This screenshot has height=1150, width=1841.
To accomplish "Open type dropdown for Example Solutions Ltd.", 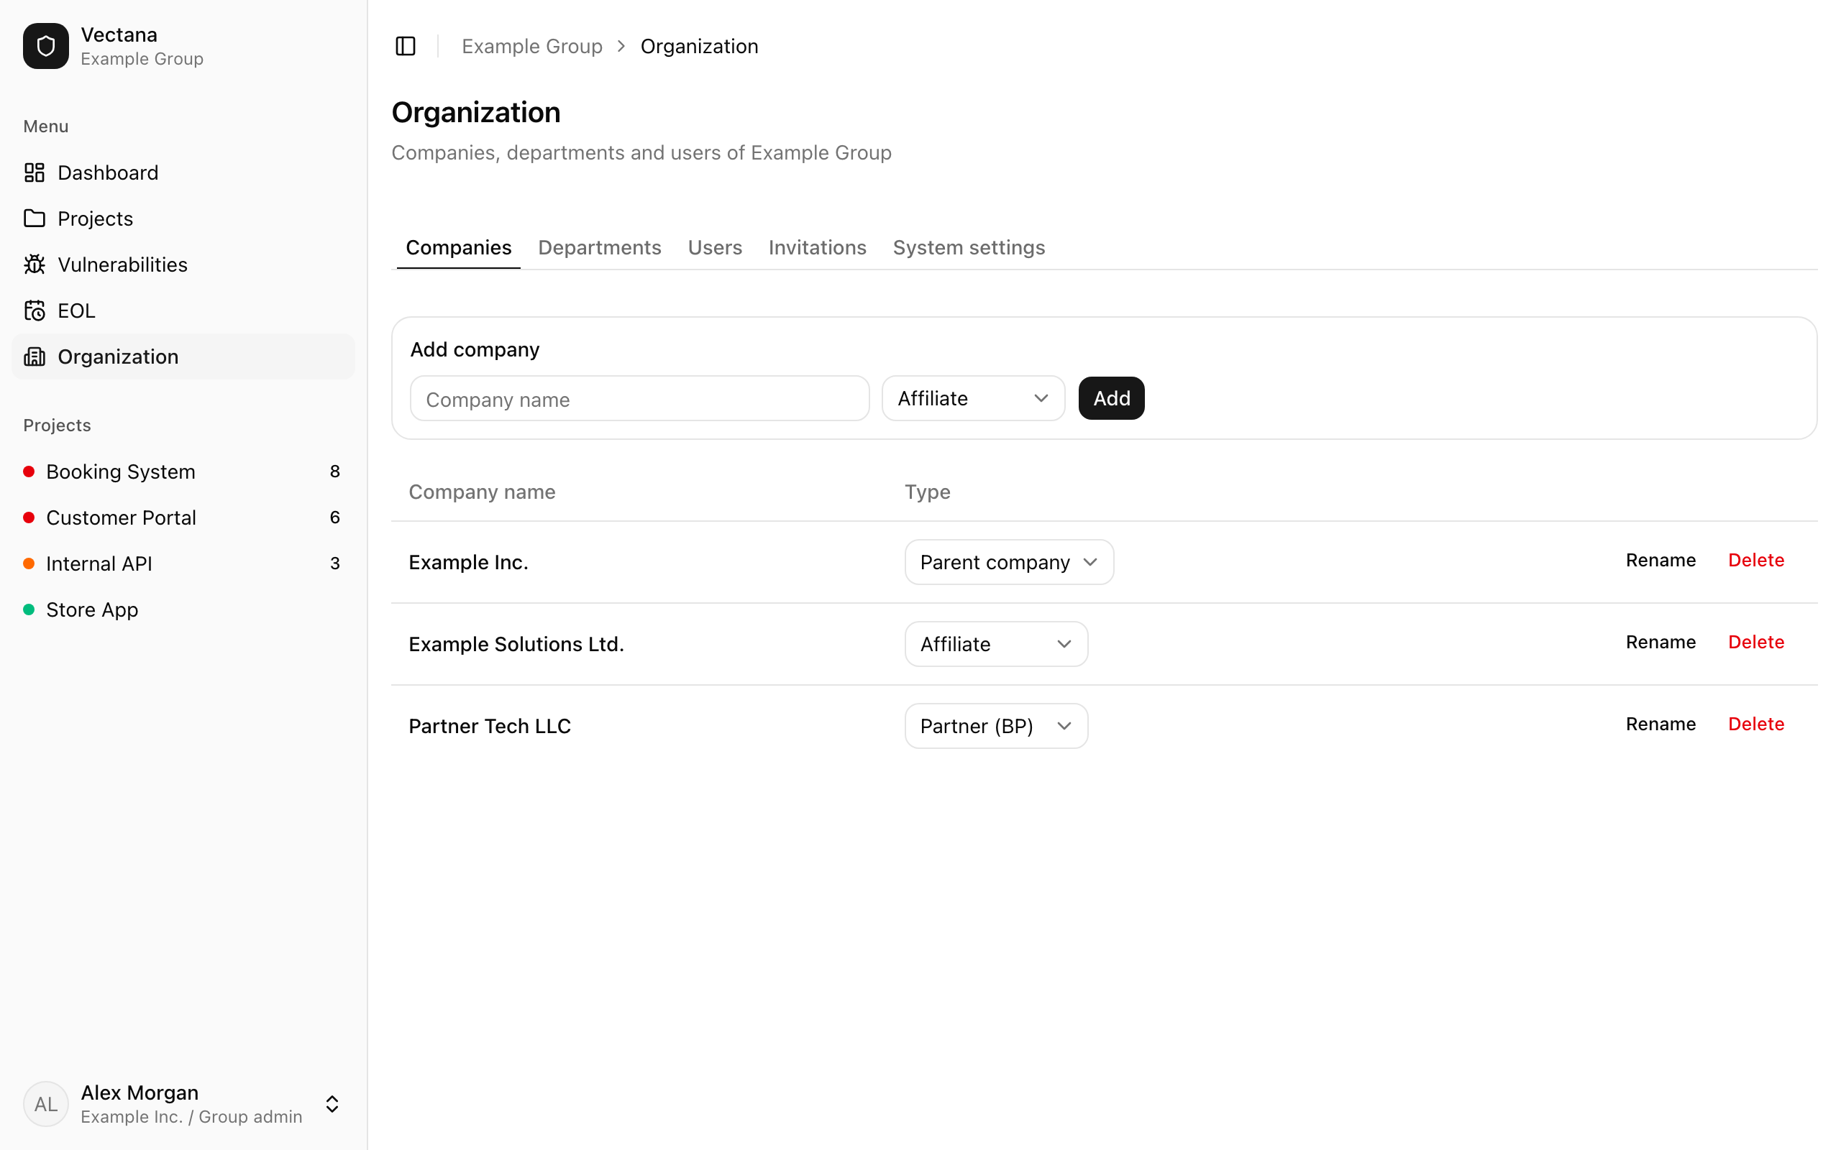I will [996, 644].
